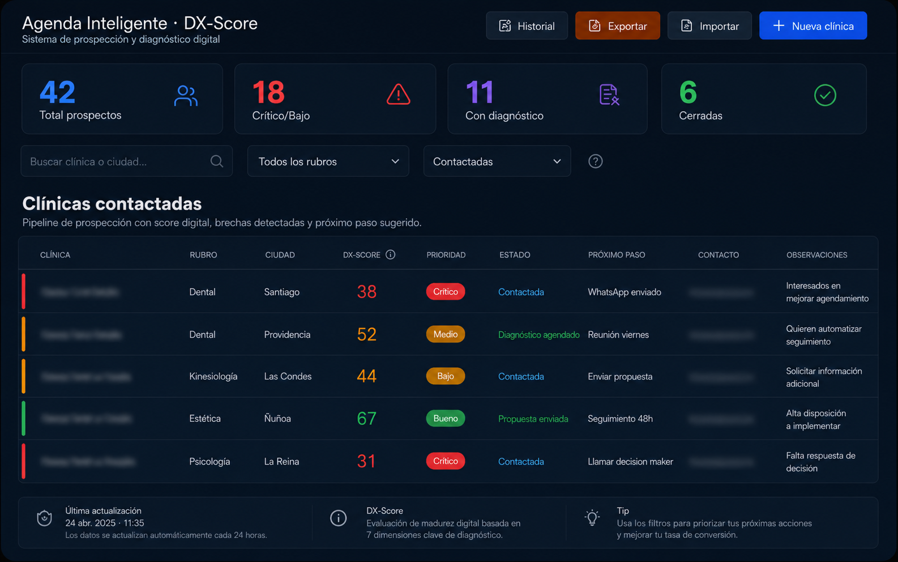Click the Llamar decision maker next step
Viewport: 898px width, 562px height.
630,462
